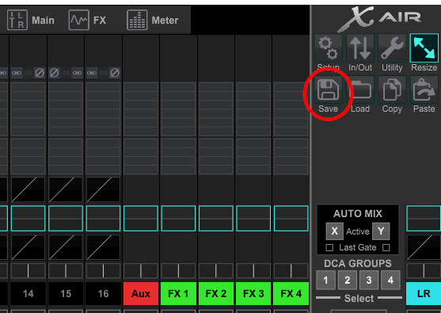Select the channel 15 name label
This screenshot has width=441, height=313.
(x=66, y=293)
